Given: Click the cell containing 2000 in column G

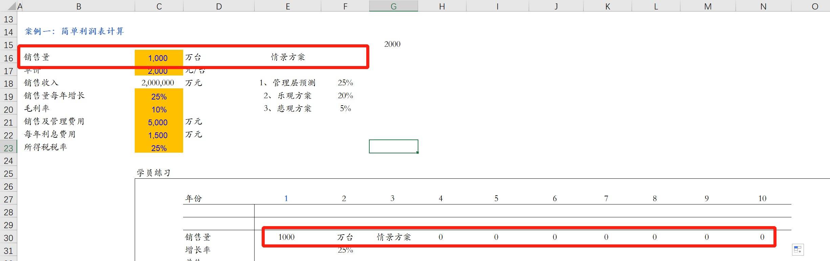Looking at the screenshot, I should tap(392, 44).
